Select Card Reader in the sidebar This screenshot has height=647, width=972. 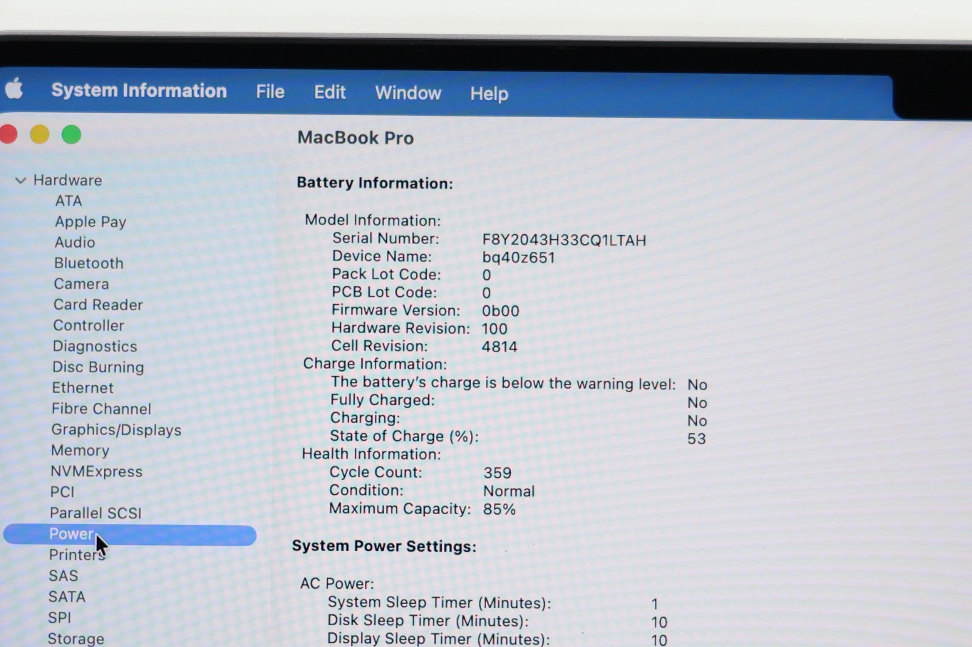coord(98,305)
